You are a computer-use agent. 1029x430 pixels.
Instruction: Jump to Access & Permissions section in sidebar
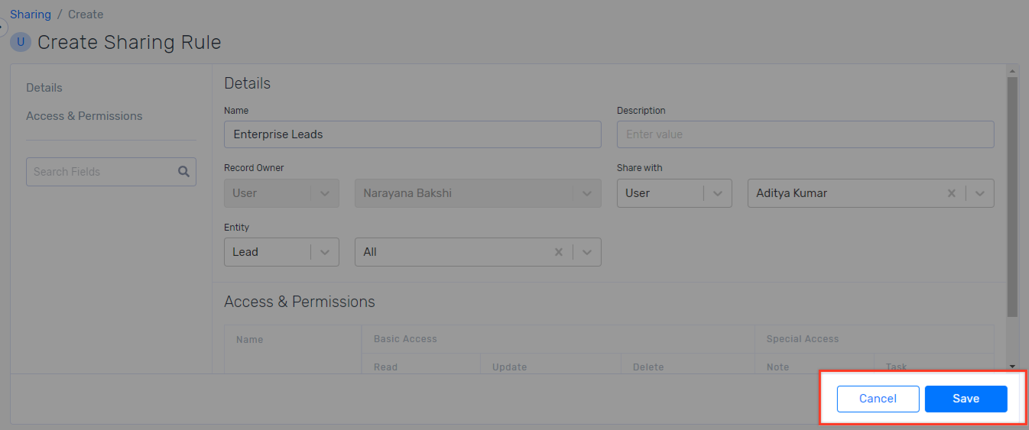(x=84, y=116)
